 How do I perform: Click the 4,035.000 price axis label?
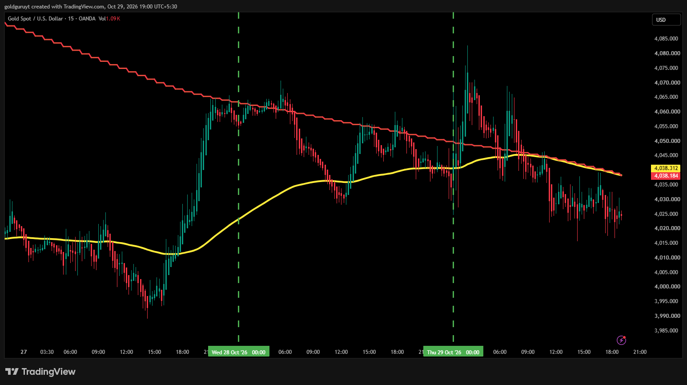point(666,185)
